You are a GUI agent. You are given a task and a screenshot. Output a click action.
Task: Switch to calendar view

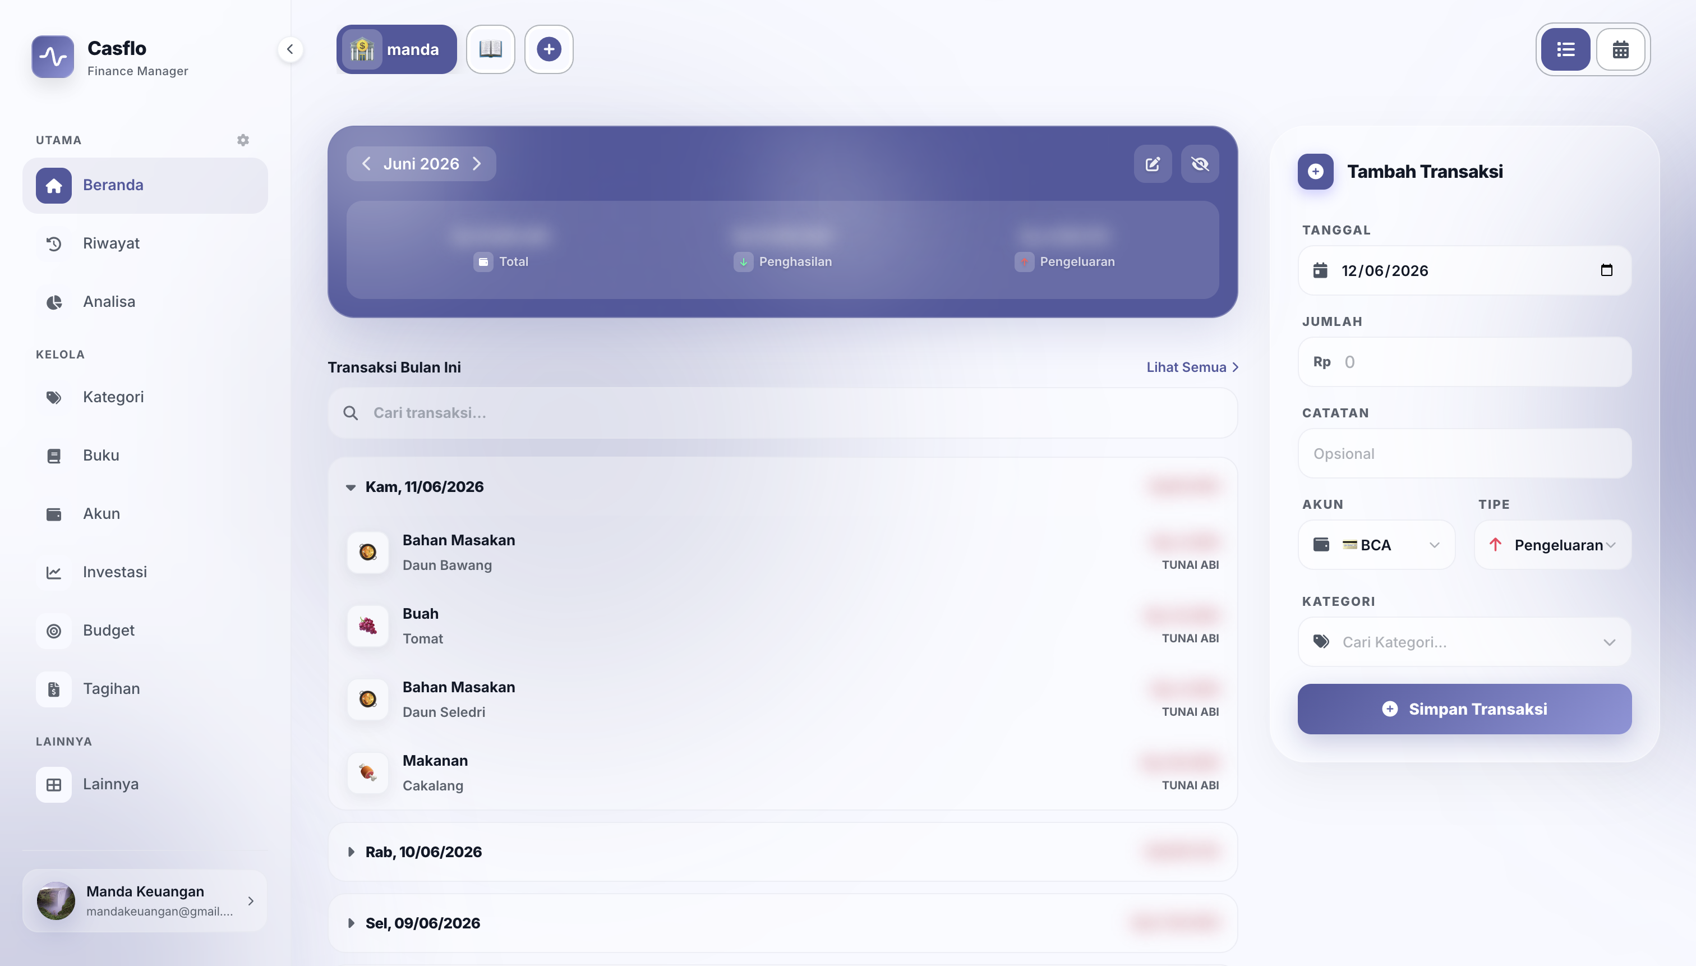click(1620, 49)
